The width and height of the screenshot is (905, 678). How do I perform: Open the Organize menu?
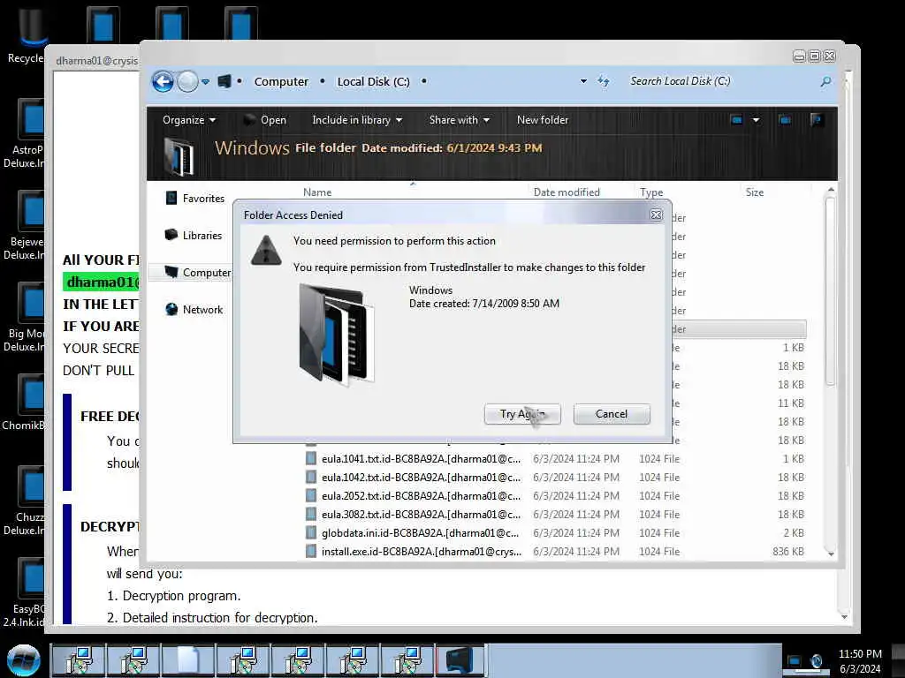tap(189, 120)
